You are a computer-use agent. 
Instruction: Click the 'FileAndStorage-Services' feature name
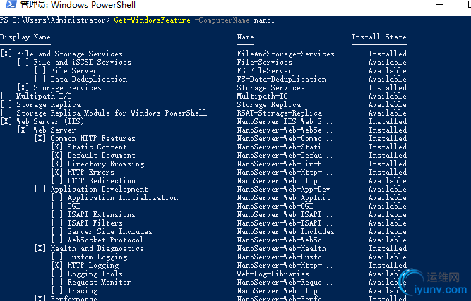click(x=286, y=54)
